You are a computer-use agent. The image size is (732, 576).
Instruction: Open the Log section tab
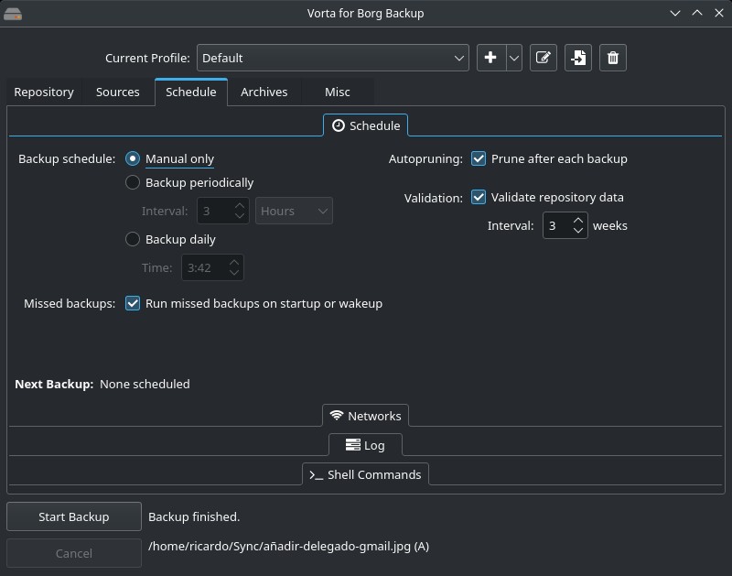365,445
